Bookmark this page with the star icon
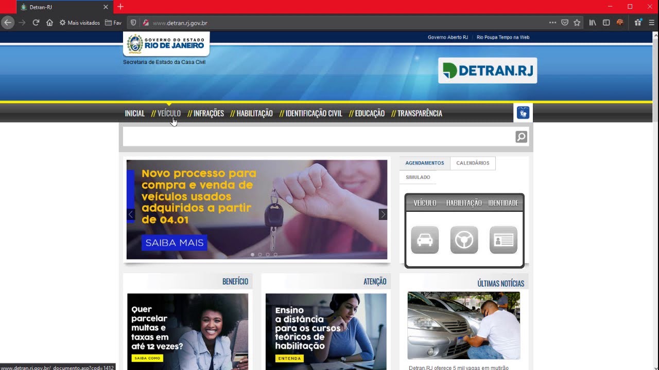The width and height of the screenshot is (659, 370). click(x=577, y=23)
